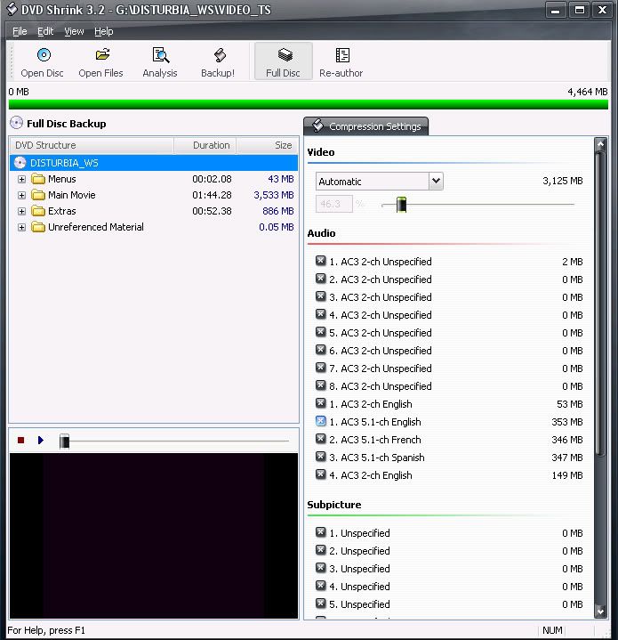Viewport: 618px width, 640px height.
Task: Click the green disc size progress bar
Action: pyautogui.click(x=309, y=104)
